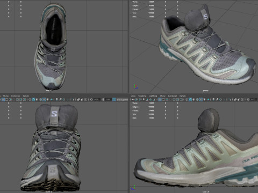The width and height of the screenshot is (258, 193).
Task: Toggle Resolution Gate in the front view toolbar
Action: (10, 100)
